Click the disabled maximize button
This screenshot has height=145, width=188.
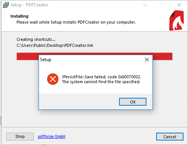pyautogui.click(x=162, y=5)
